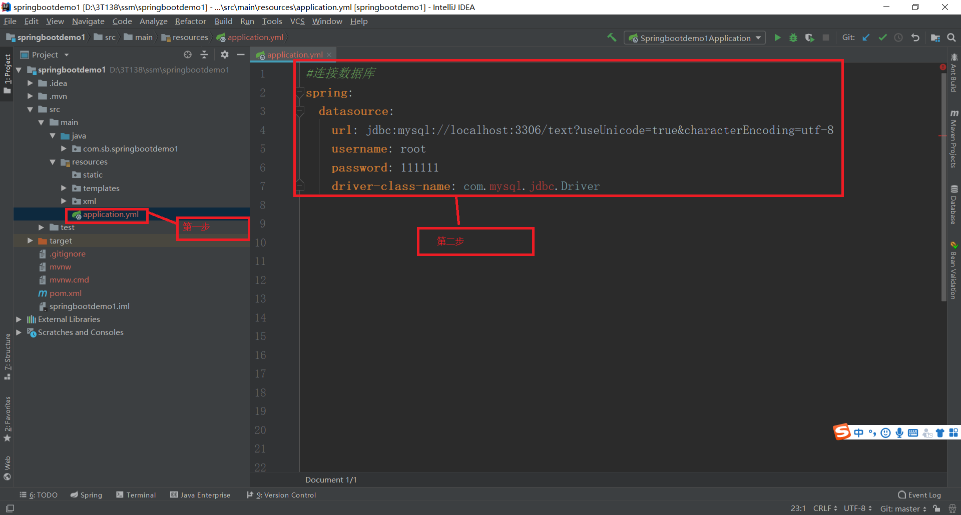
Task: Toggle Sogou punctuation mode icon
Action: tap(872, 432)
